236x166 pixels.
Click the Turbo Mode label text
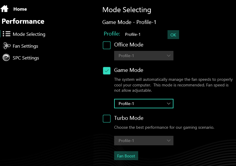(x=129, y=118)
